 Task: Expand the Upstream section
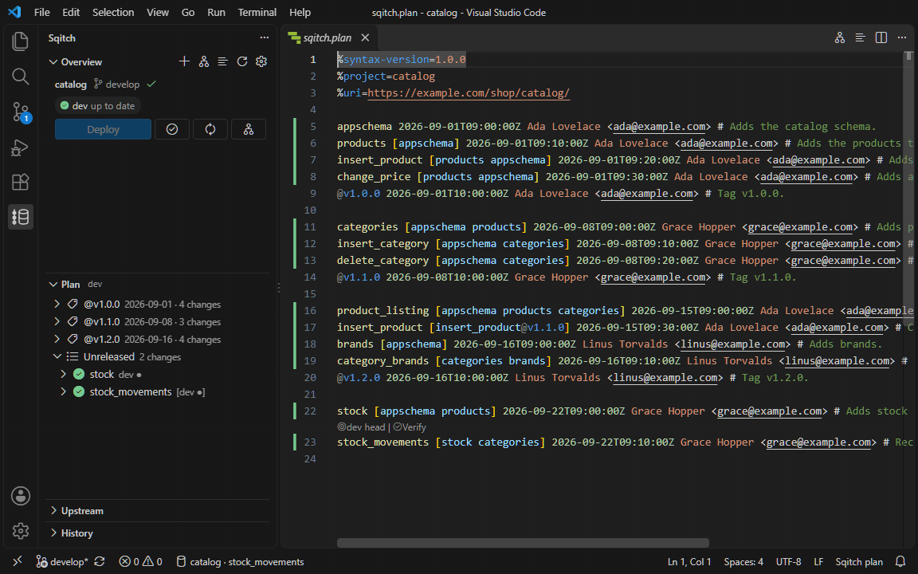click(53, 511)
